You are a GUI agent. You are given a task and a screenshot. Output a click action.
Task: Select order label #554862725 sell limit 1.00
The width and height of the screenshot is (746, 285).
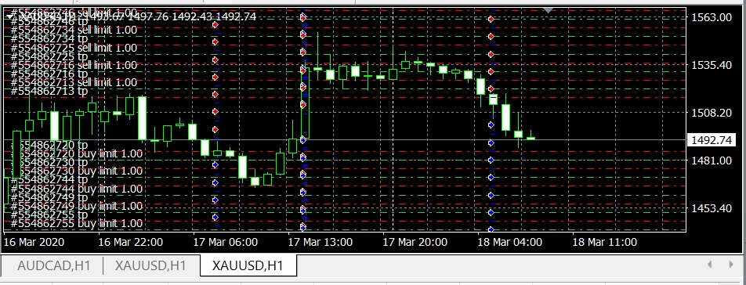tap(74, 48)
